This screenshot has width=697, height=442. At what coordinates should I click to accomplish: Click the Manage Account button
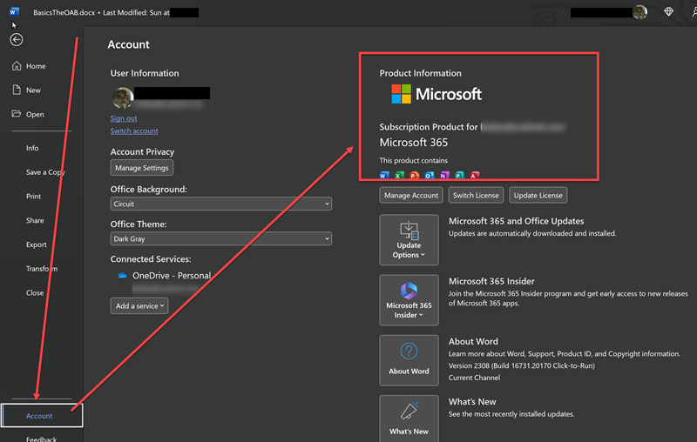tap(411, 195)
